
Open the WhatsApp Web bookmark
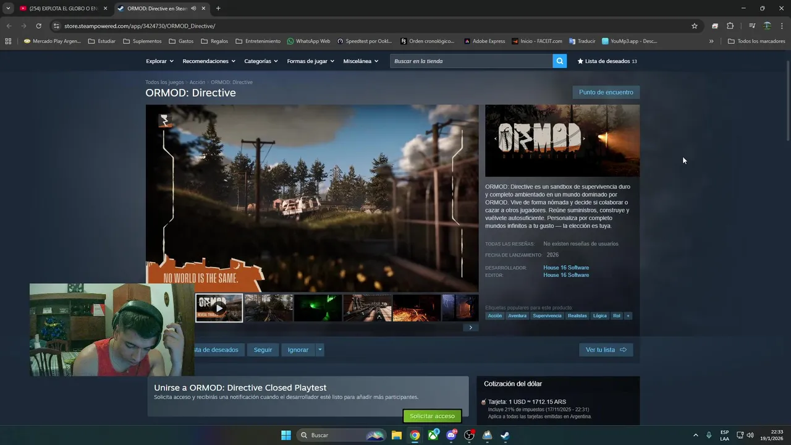pos(308,41)
